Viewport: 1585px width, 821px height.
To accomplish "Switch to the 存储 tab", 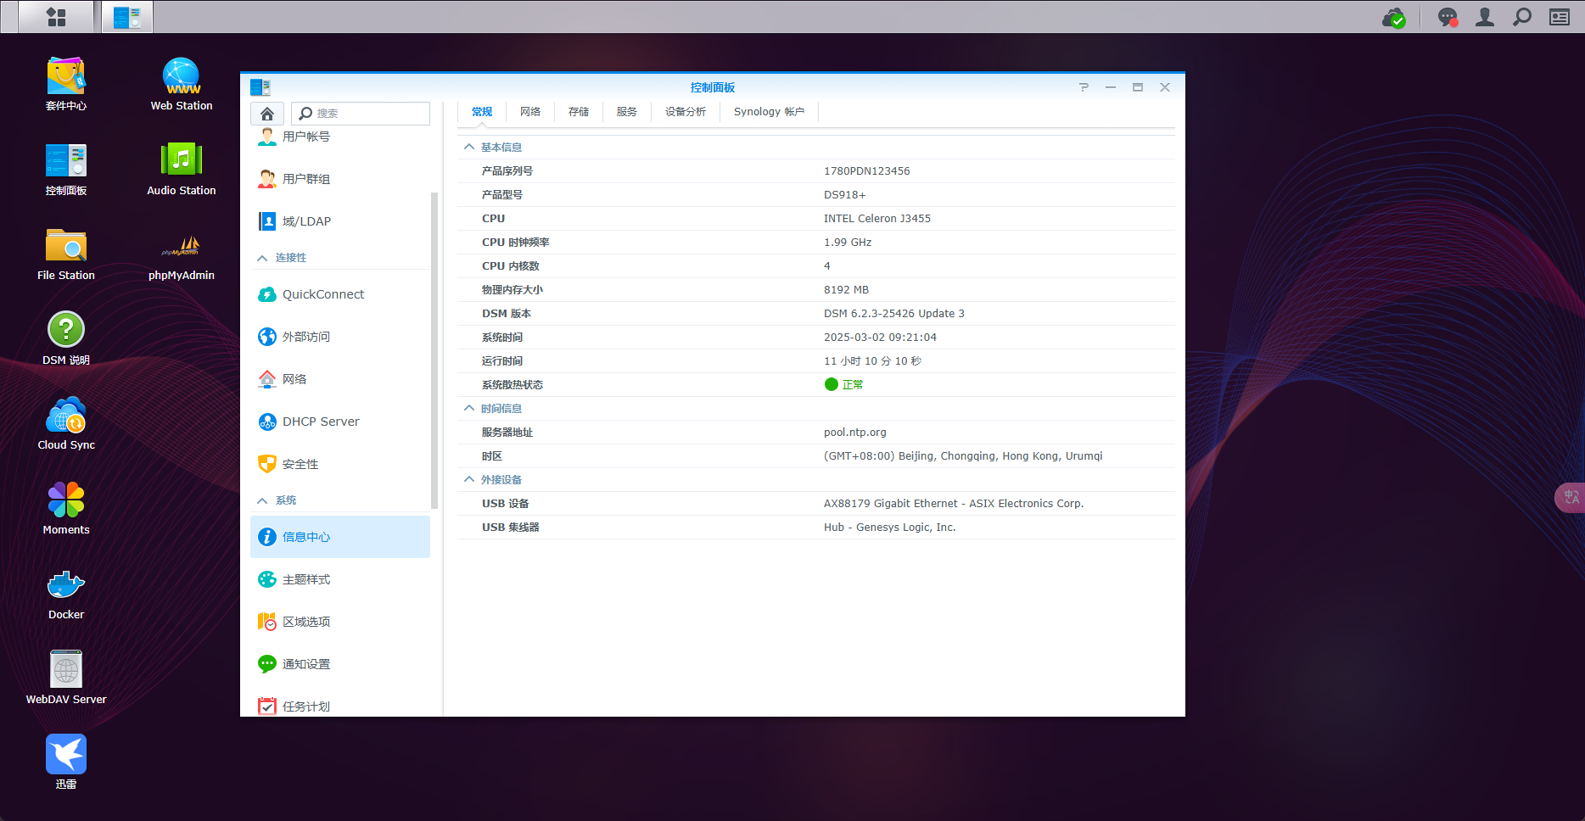I will click(x=579, y=112).
